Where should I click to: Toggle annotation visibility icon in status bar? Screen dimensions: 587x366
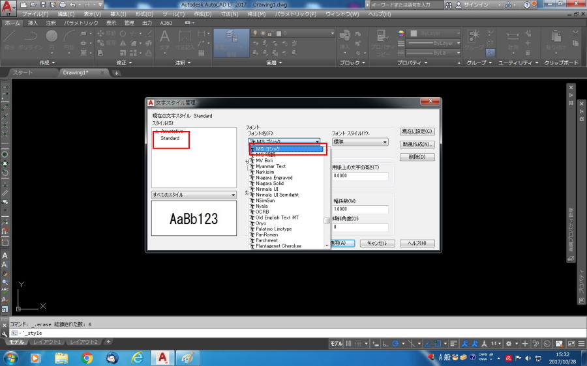(x=464, y=344)
